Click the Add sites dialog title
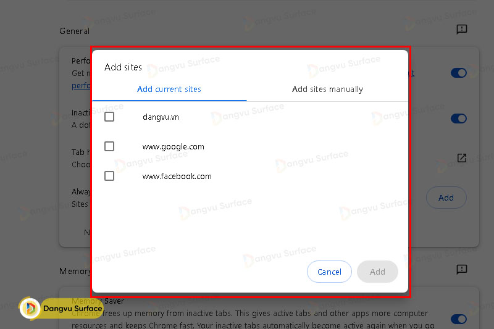The image size is (494, 329). click(123, 67)
